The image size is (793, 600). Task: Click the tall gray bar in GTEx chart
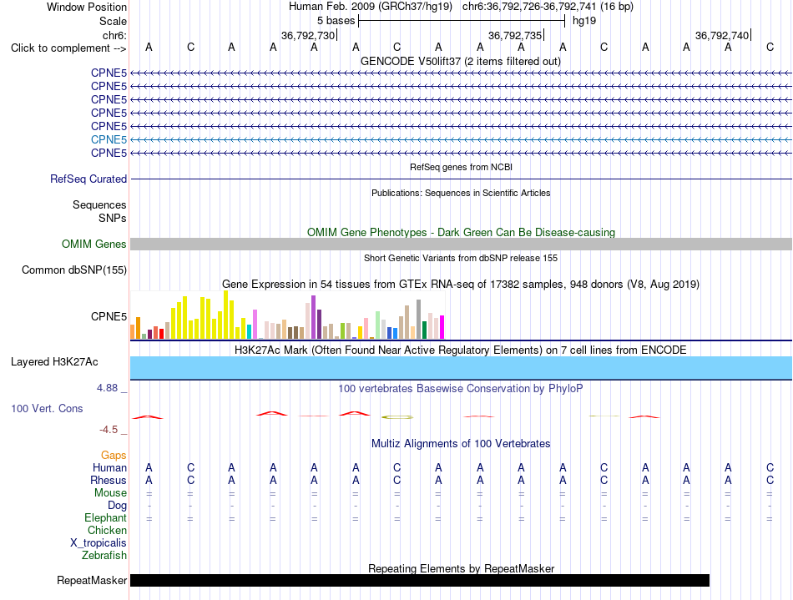(x=419, y=319)
